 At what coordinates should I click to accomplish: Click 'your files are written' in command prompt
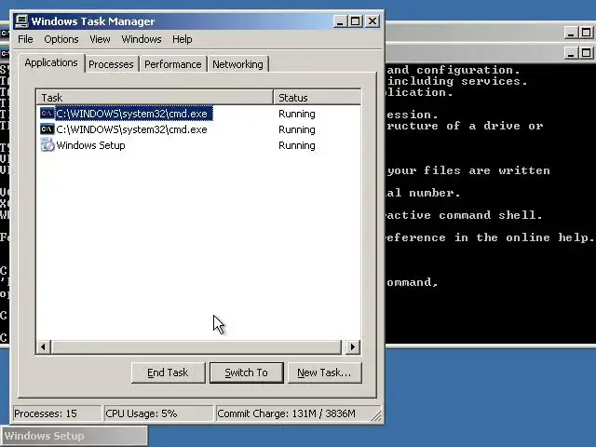[x=468, y=170]
